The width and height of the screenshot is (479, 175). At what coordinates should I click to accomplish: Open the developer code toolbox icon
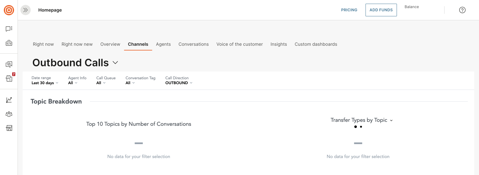tap(9, 43)
